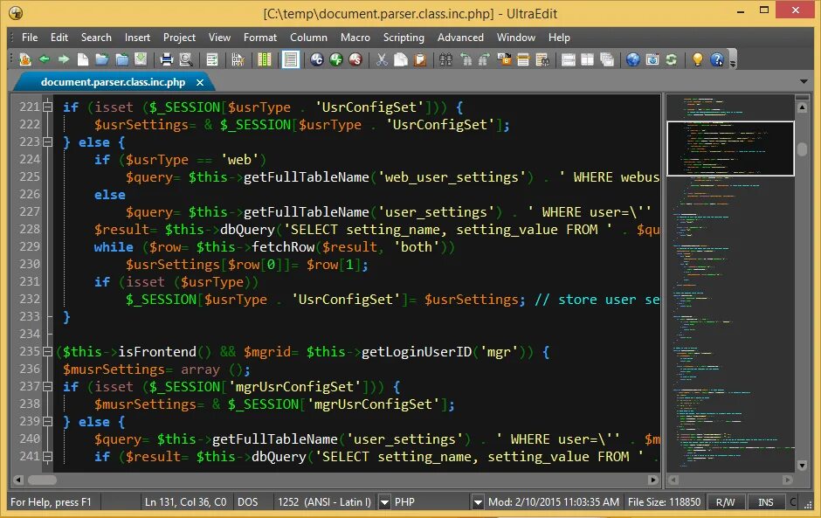This screenshot has width=821, height=518.
Task: Collapse code fold at line 239
Action: pyautogui.click(x=48, y=422)
